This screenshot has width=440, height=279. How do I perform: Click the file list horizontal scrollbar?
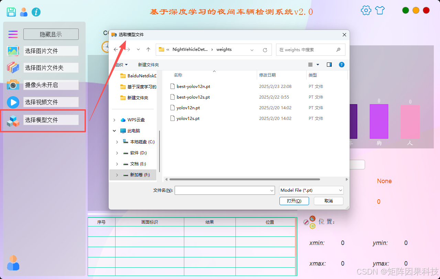(245, 179)
